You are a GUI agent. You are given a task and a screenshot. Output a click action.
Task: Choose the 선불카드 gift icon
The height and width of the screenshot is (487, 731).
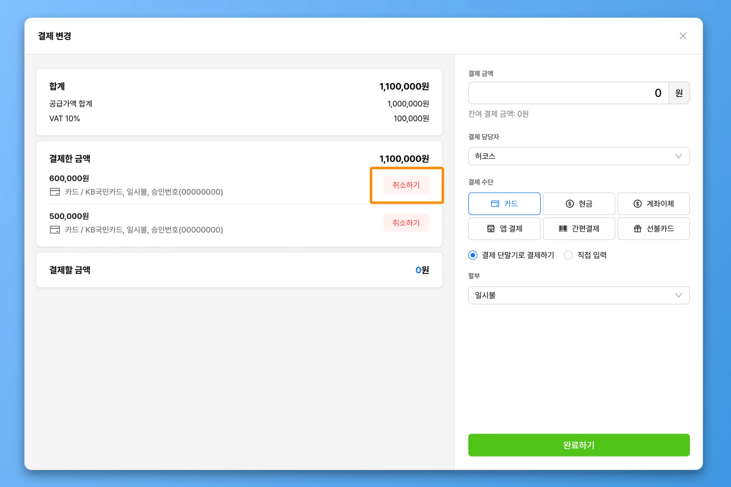click(637, 229)
